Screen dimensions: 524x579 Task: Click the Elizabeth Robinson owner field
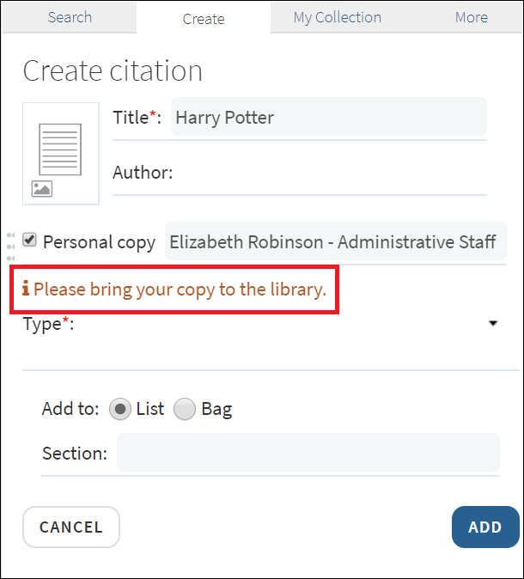334,241
